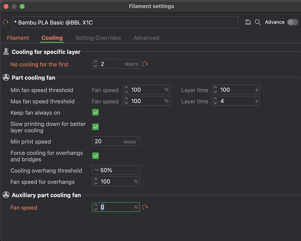
Task: Toggle the Advance mode switch
Action: 293,22
